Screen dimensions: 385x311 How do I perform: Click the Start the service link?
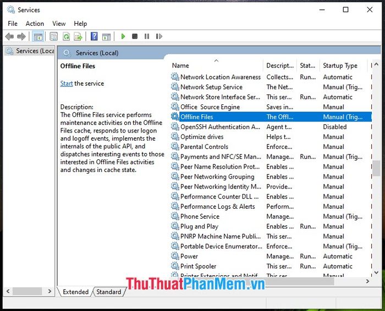click(x=67, y=84)
